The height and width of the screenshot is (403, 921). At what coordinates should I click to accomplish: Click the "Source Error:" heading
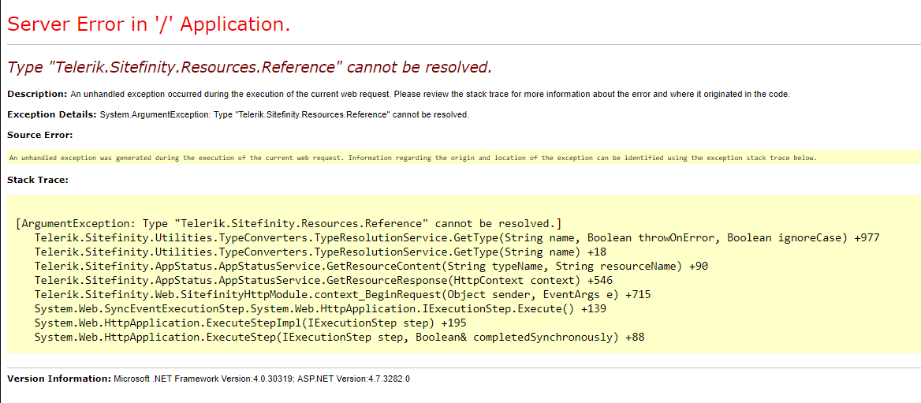[40, 135]
